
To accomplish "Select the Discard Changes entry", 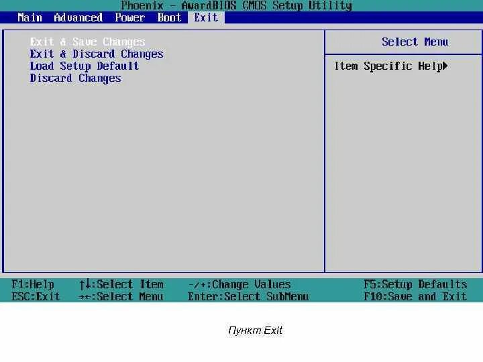I will 75,78.
